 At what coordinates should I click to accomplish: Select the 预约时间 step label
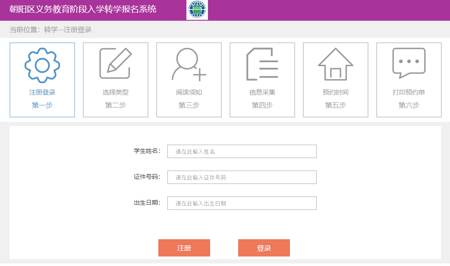336,92
